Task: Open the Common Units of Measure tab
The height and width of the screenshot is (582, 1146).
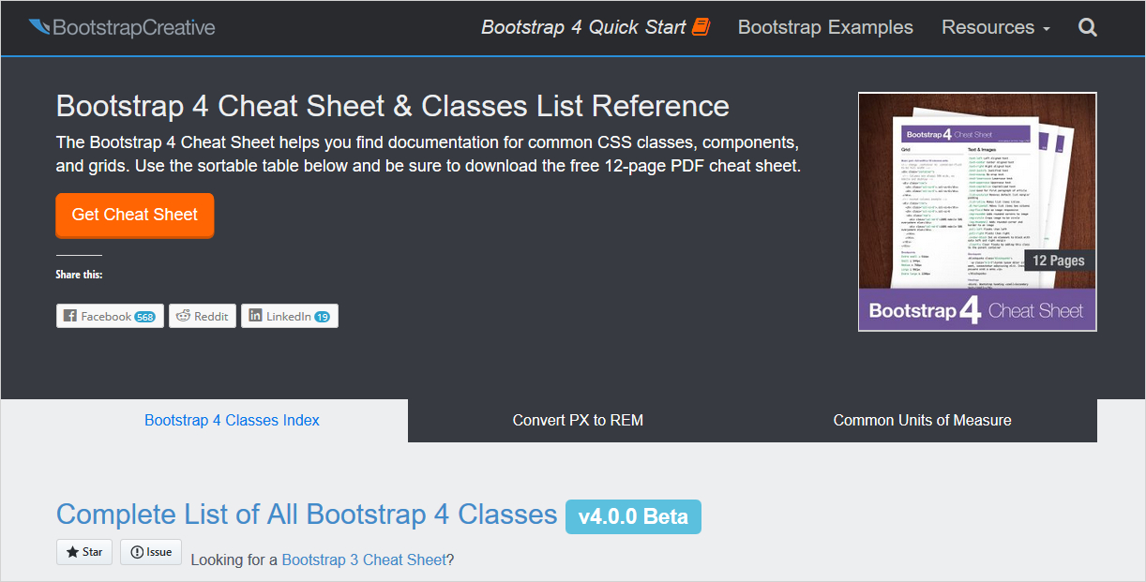Action: tap(922, 420)
